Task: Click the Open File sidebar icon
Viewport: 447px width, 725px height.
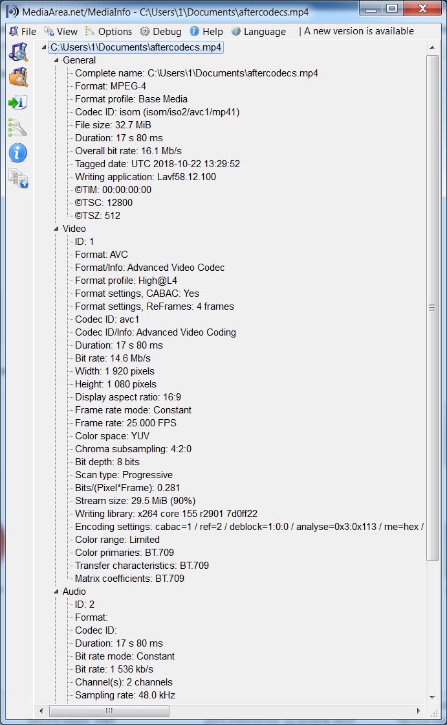Action: click(18, 52)
